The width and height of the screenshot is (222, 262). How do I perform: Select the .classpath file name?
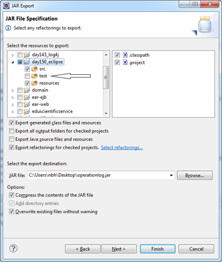139,55
